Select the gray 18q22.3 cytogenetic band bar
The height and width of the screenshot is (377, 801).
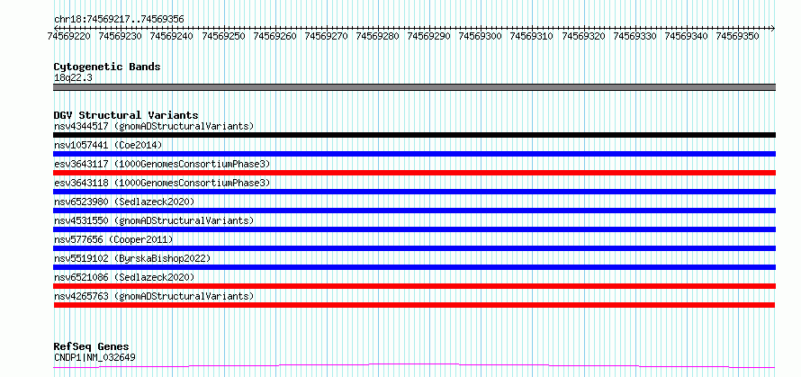[x=414, y=87]
